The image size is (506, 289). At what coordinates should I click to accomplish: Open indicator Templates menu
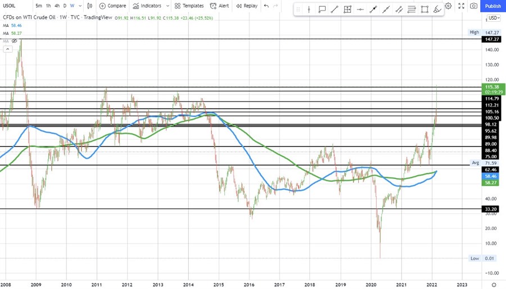(x=189, y=6)
